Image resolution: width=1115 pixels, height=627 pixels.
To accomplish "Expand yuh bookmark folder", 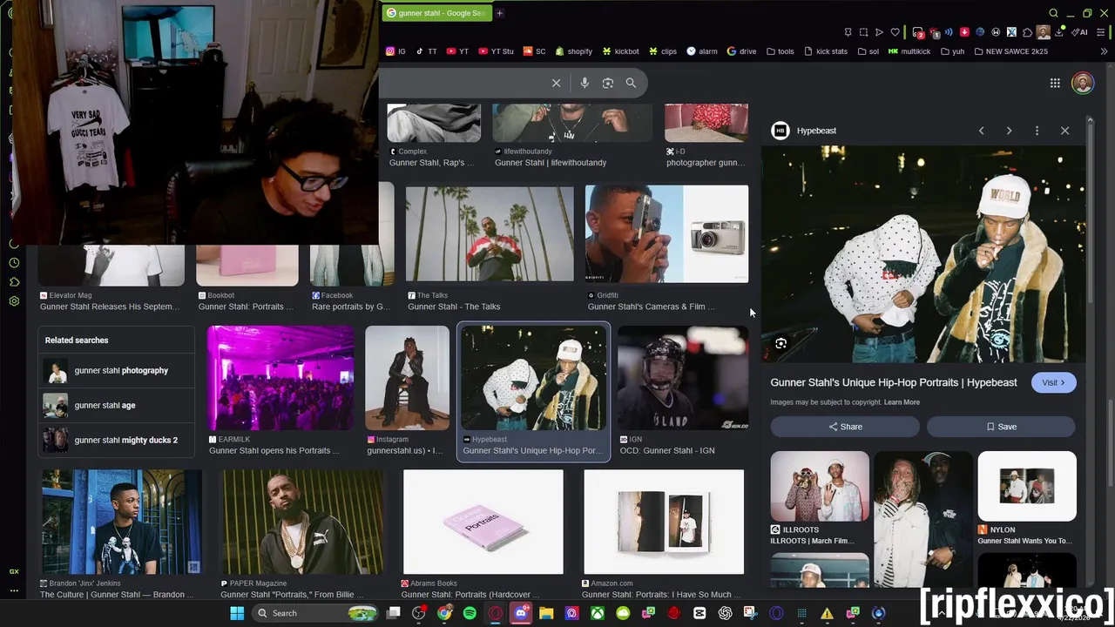I will click(x=951, y=51).
